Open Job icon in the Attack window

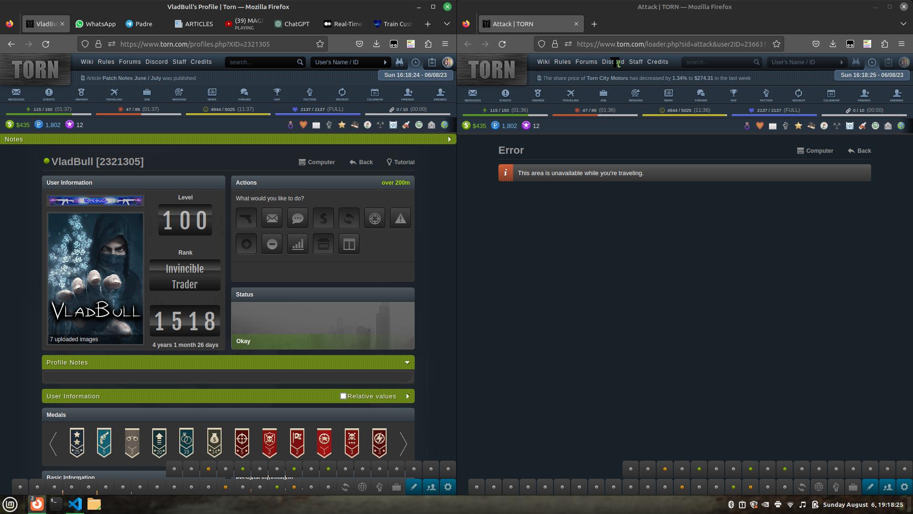point(603,95)
